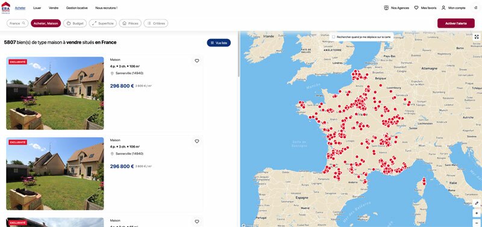Open Gestion locative menu item
The height and width of the screenshot is (227, 482).
pyautogui.click(x=77, y=8)
